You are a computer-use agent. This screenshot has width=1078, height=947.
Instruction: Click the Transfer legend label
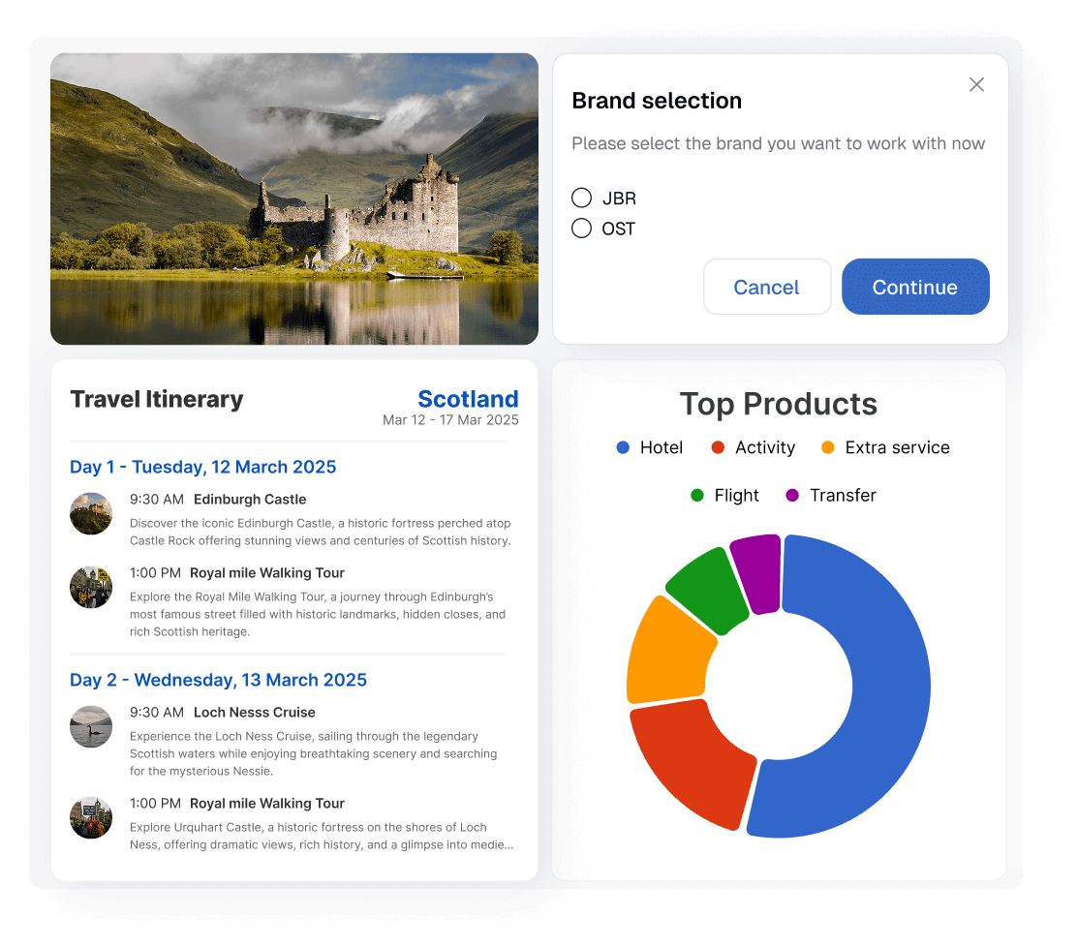click(843, 496)
